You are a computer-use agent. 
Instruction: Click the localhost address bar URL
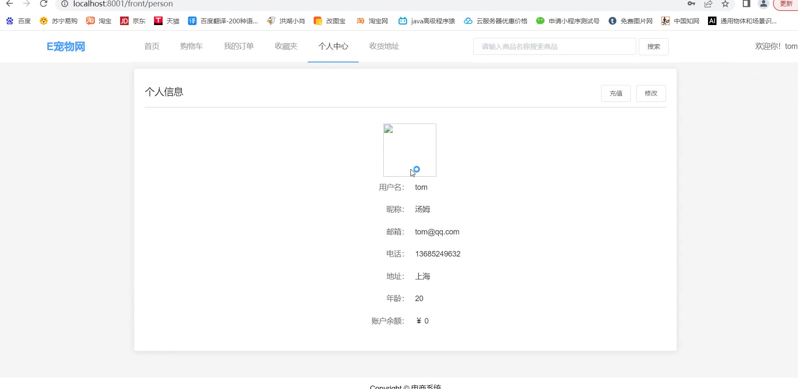point(123,4)
